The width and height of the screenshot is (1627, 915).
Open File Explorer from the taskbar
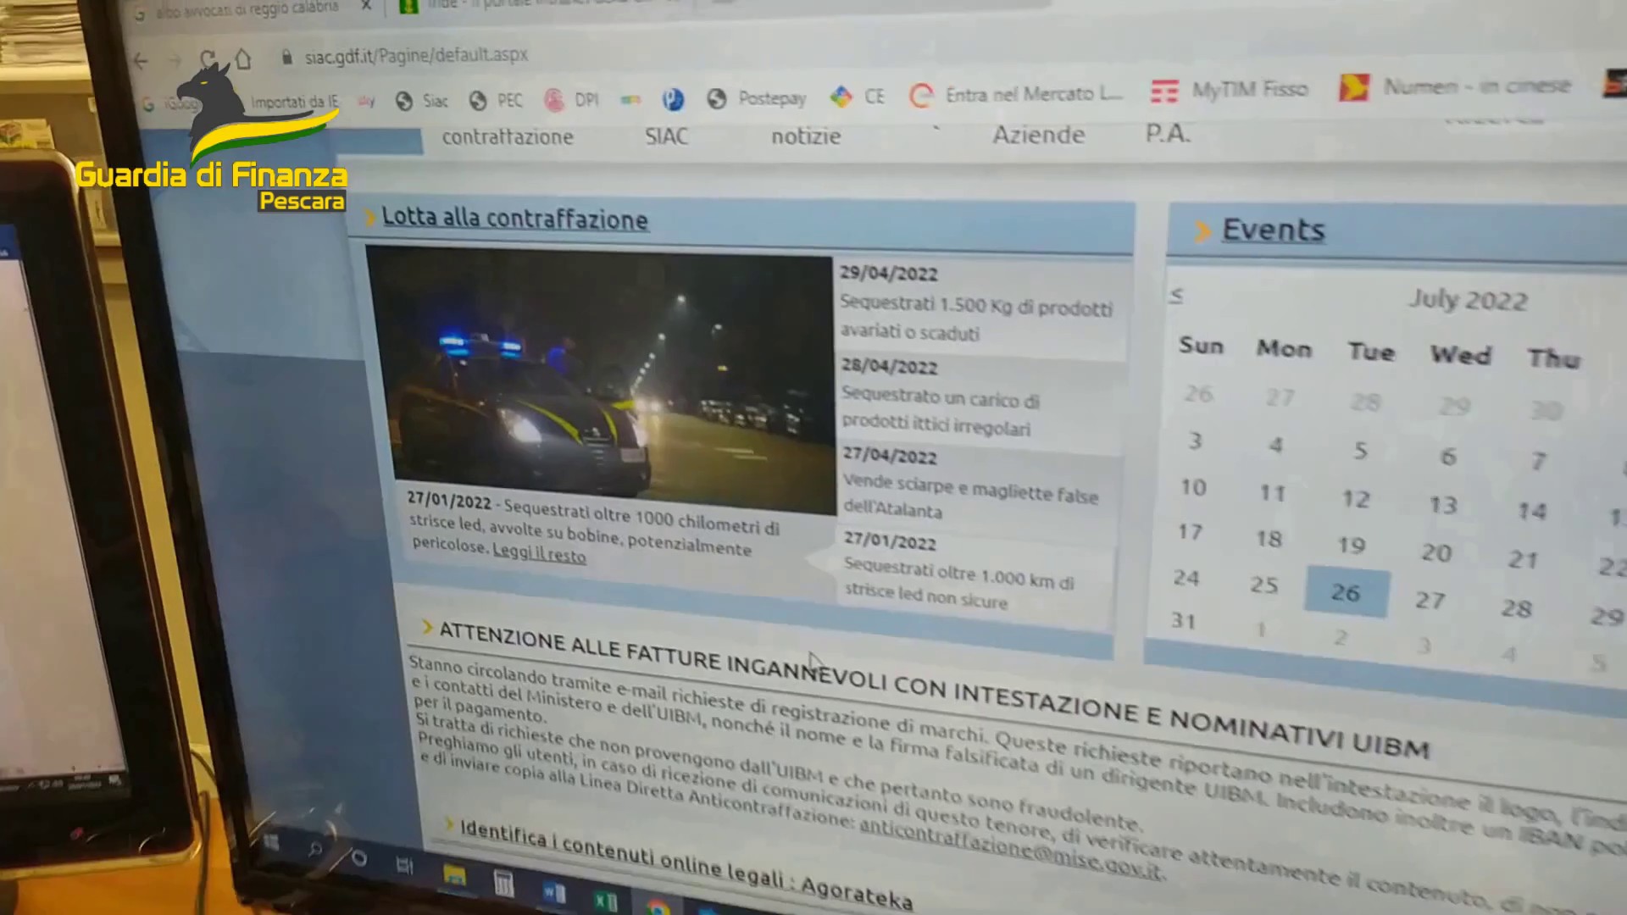tap(454, 875)
